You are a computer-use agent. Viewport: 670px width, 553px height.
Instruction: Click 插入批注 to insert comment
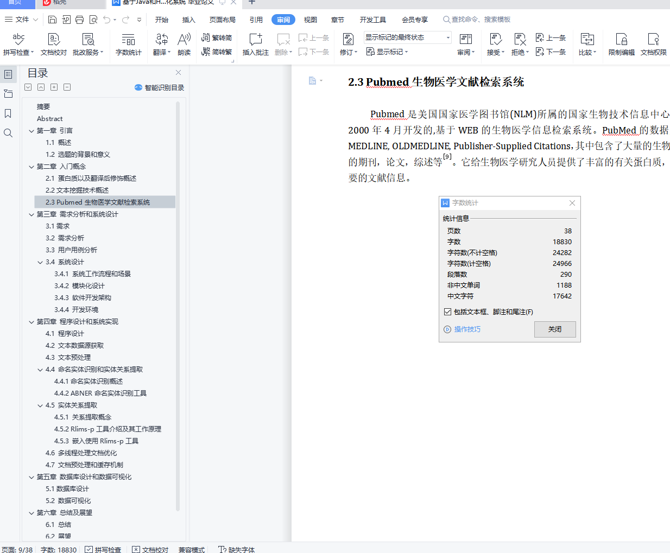coord(255,44)
